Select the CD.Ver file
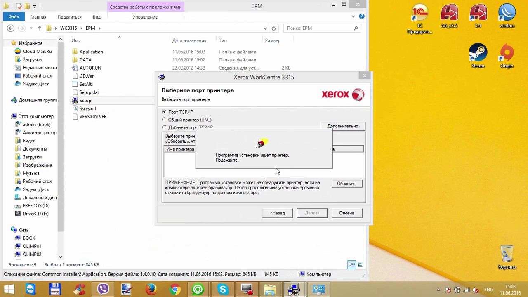The height and width of the screenshot is (297, 528). click(87, 76)
